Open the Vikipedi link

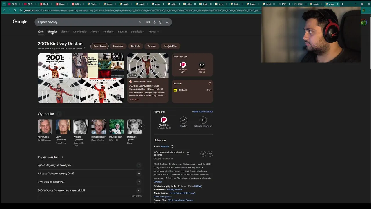[158, 182]
